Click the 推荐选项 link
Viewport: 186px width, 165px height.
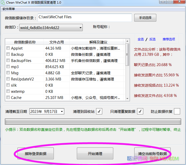click(169, 39)
